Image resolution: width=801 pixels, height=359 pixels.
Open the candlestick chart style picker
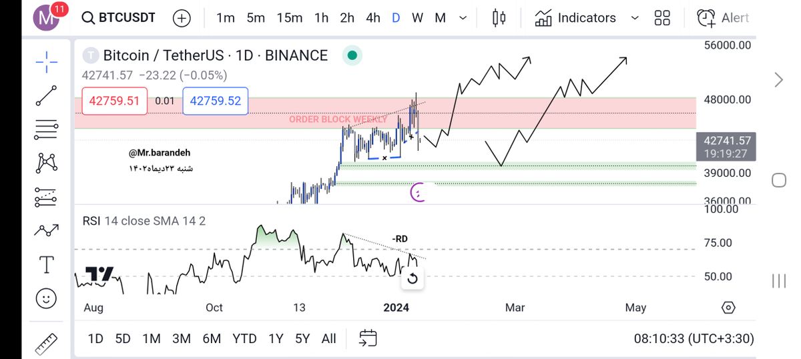tap(499, 18)
